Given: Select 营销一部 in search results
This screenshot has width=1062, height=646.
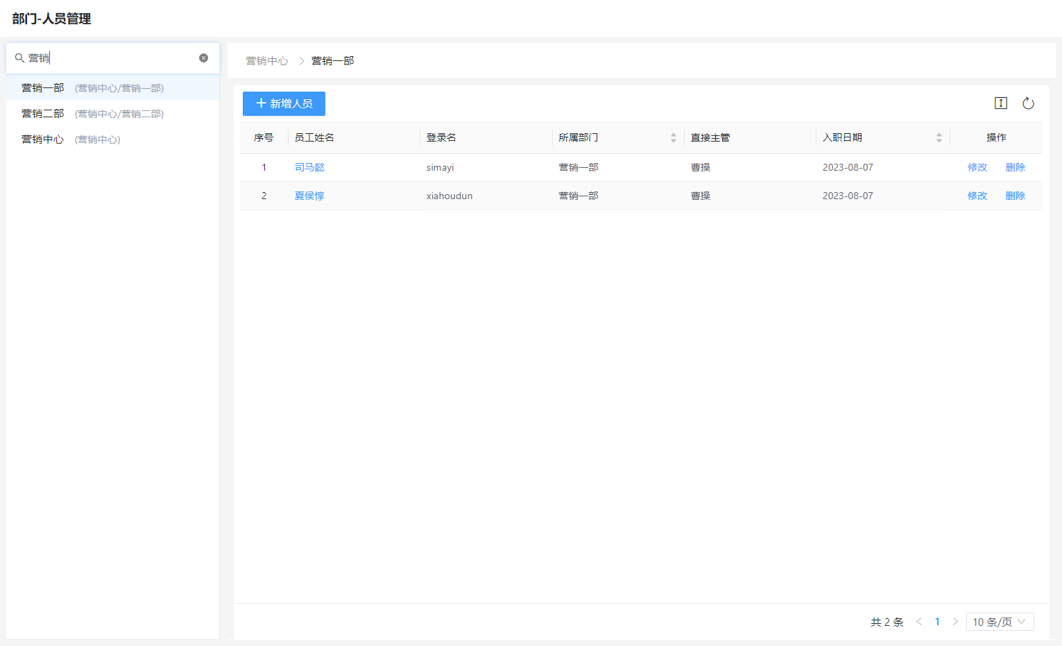Looking at the screenshot, I should (x=43, y=88).
